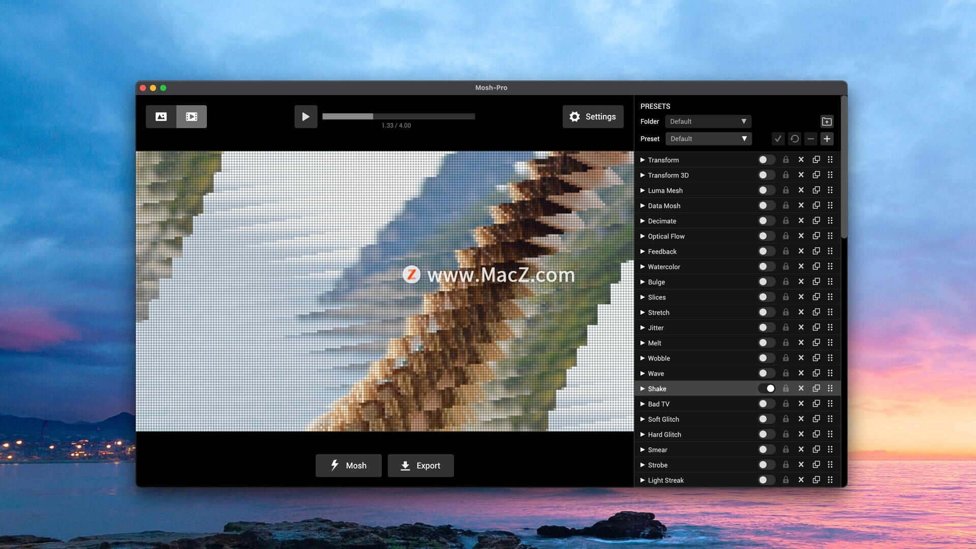Screen dimensions: 976x549
Task: Open the Preset dropdown
Action: pyautogui.click(x=708, y=139)
